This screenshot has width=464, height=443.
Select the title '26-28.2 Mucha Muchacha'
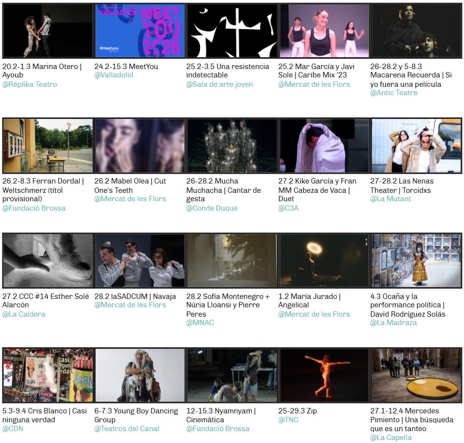(224, 190)
